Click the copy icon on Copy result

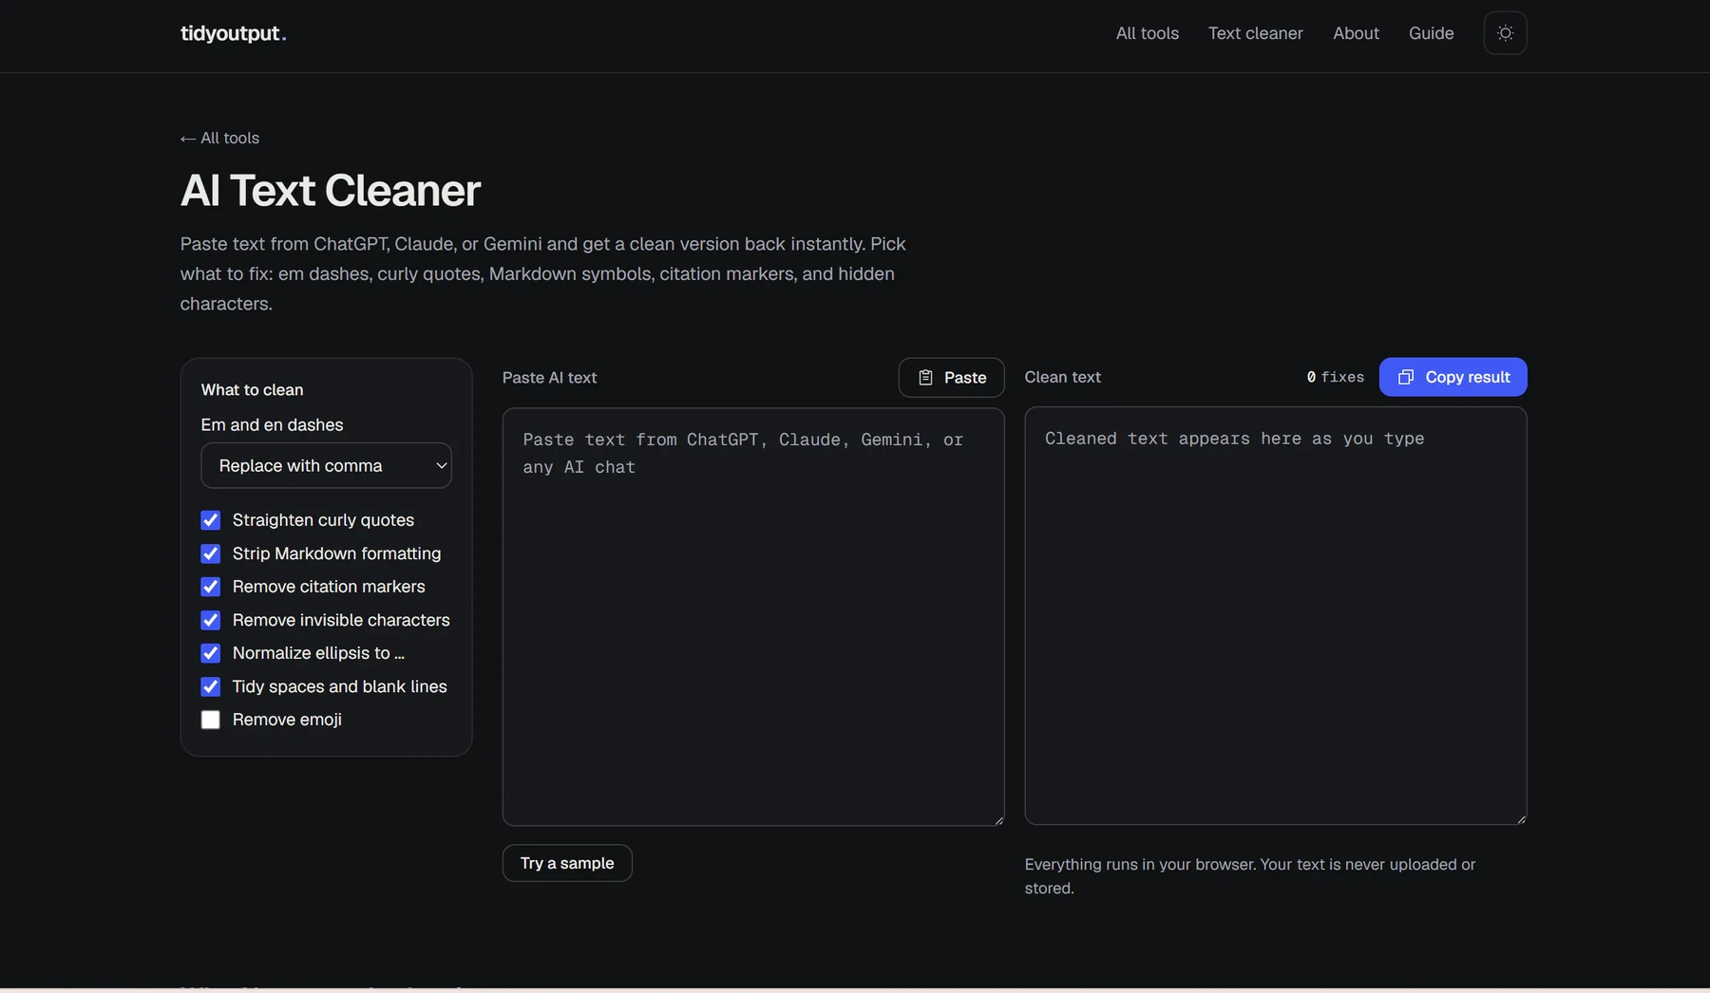(1405, 377)
